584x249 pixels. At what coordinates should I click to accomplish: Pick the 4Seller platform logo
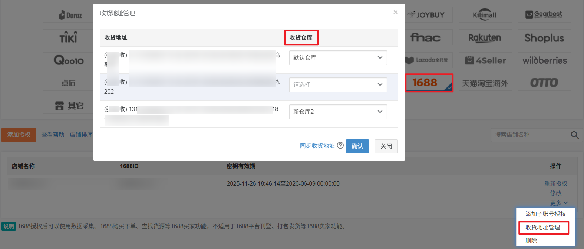pos(485,60)
